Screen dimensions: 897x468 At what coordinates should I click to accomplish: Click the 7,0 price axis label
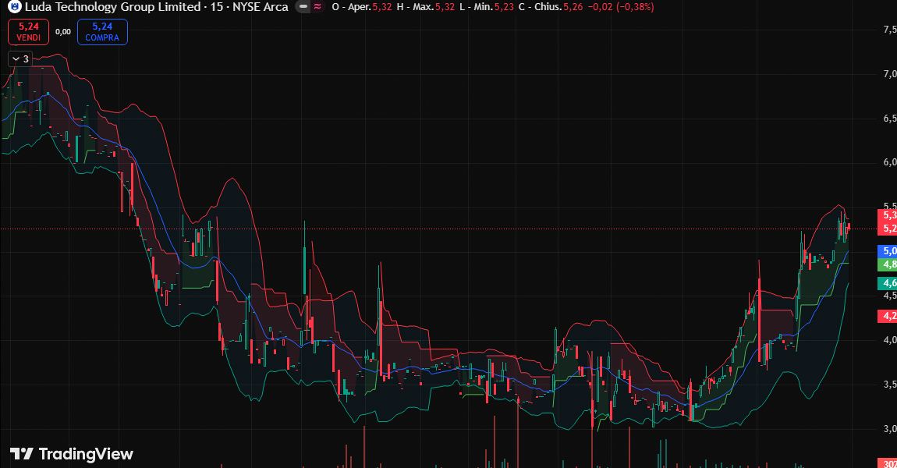click(889, 74)
